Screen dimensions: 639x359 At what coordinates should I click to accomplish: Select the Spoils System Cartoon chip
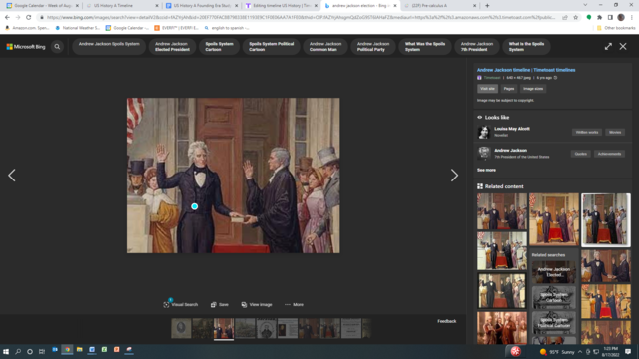click(219, 47)
